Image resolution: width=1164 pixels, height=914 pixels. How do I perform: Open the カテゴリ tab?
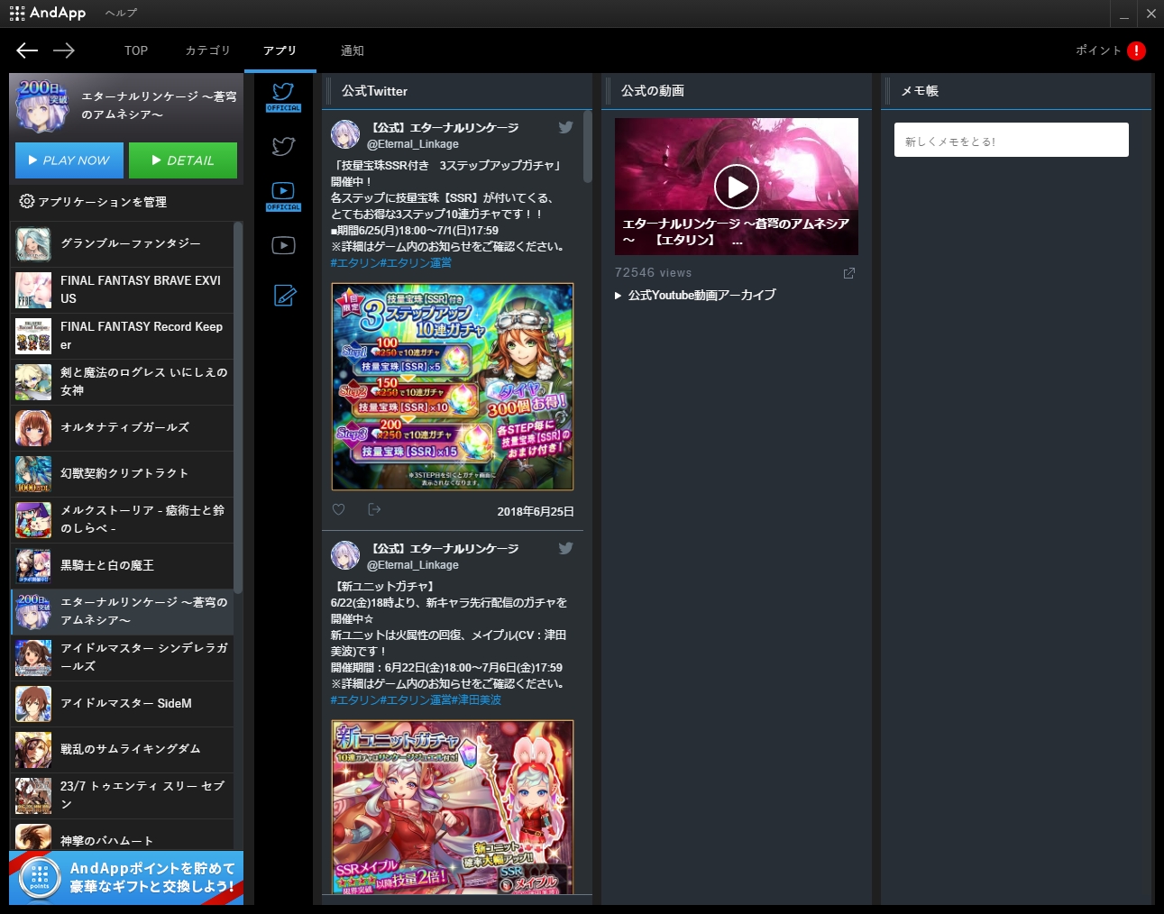pos(207,50)
